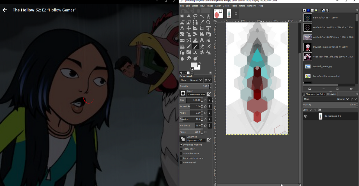The width and height of the screenshot is (359, 186).
Task: Open blend mode group switcher in Layers panel
Action: pyautogui.click(x=354, y=99)
